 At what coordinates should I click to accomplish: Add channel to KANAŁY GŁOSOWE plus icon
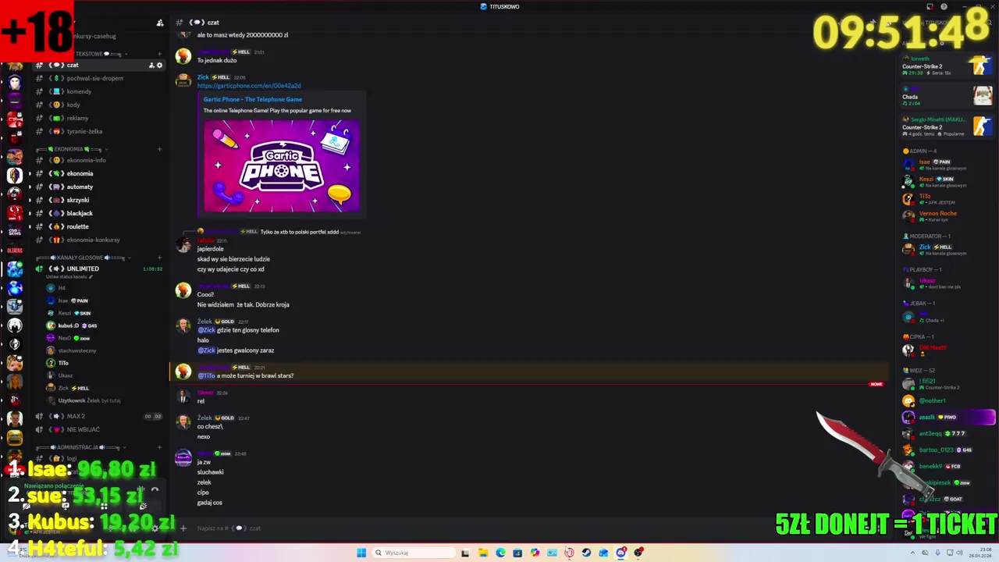click(x=159, y=258)
